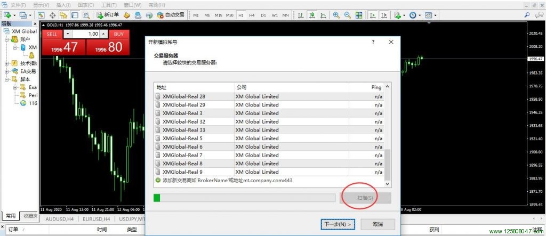The width and height of the screenshot is (546, 236).
Task: Click the server list scrollbar thumb
Action: (388, 165)
